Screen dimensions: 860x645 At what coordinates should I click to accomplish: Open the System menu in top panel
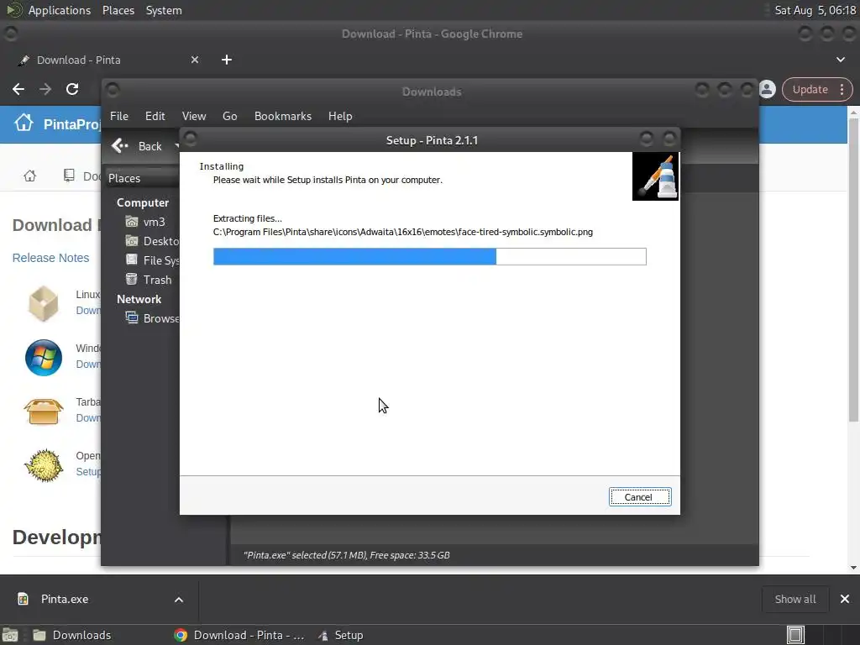coord(164,10)
